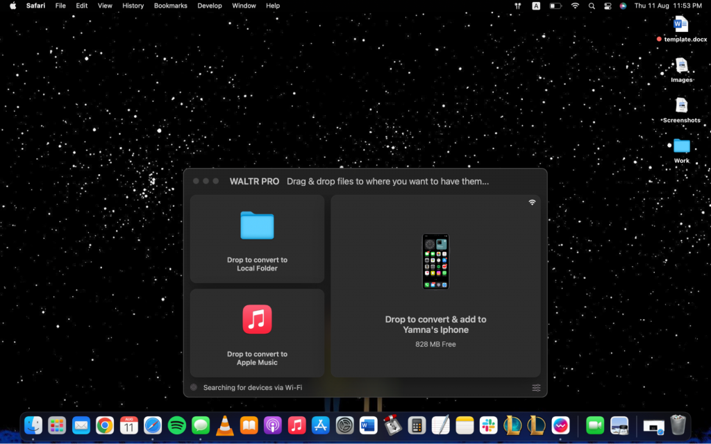This screenshot has height=444, width=711.
Task: Open the Edit menu
Action: (x=82, y=6)
